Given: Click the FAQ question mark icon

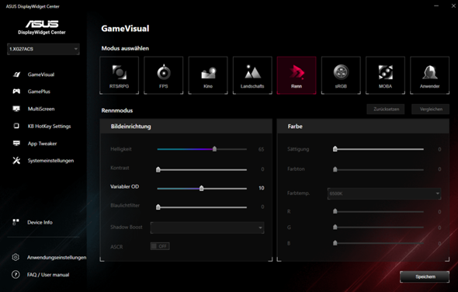Looking at the screenshot, I should (x=16, y=274).
